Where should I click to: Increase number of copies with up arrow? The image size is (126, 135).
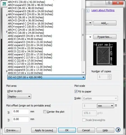[109, 76]
